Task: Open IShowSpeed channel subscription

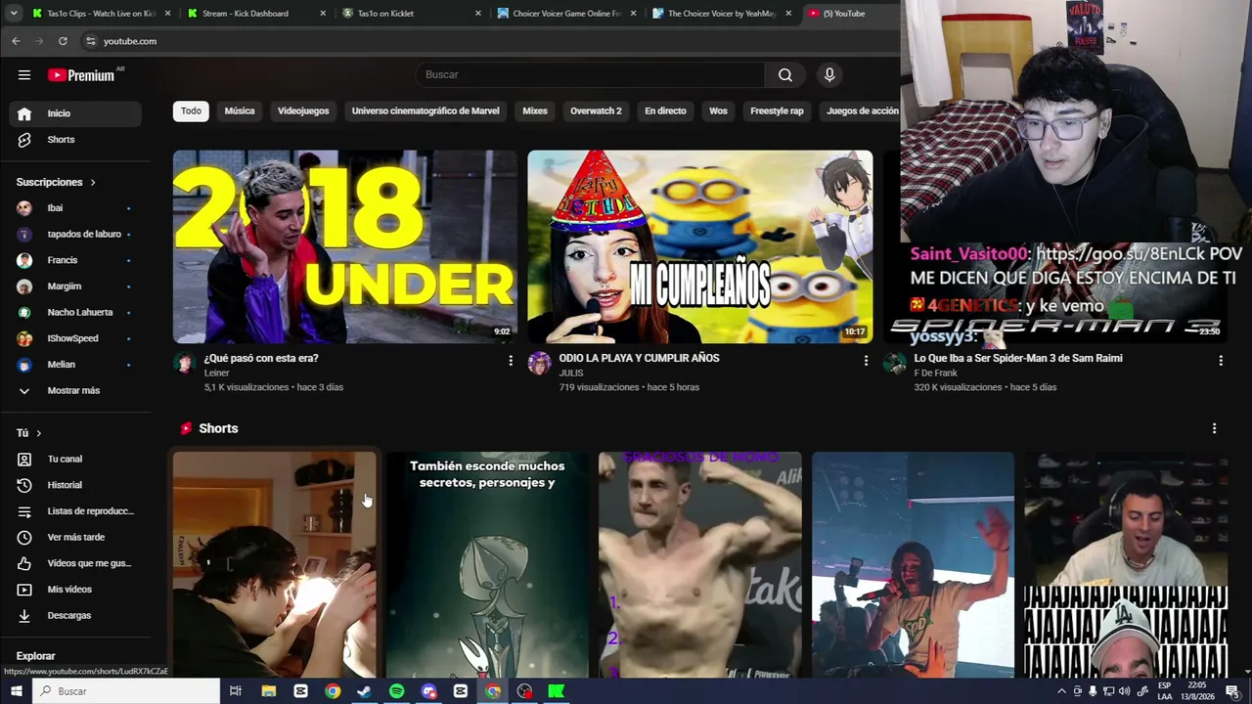Action: pyautogui.click(x=75, y=338)
